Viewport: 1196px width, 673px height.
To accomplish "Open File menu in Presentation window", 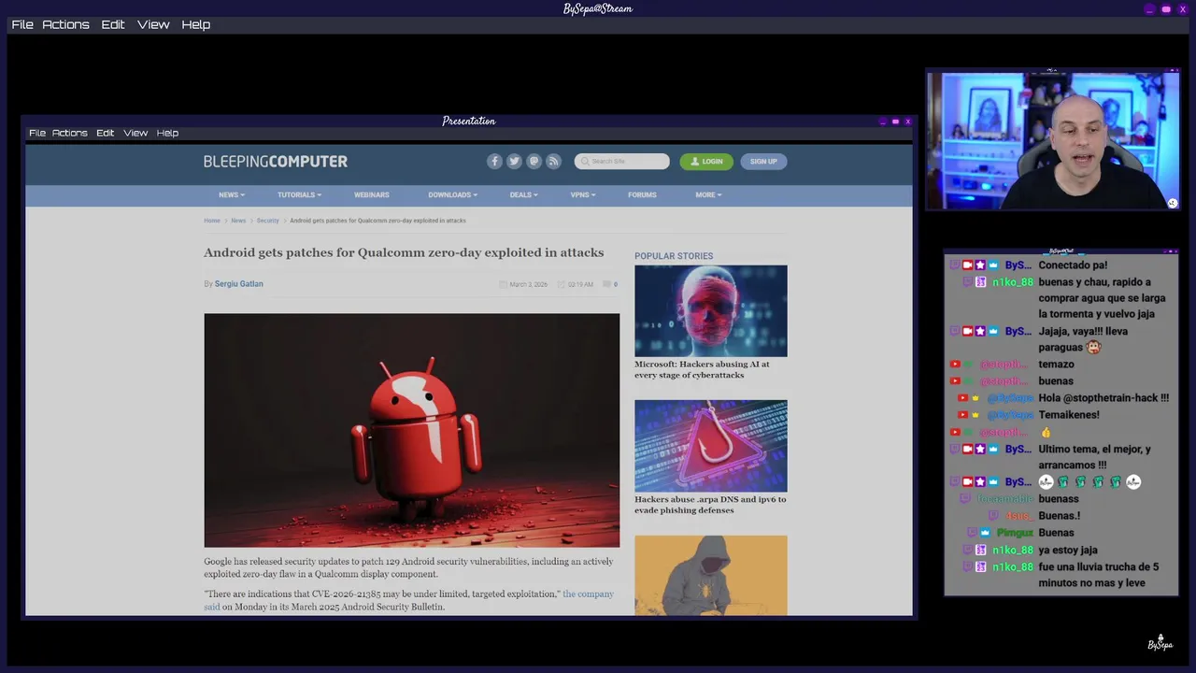I will [x=37, y=133].
